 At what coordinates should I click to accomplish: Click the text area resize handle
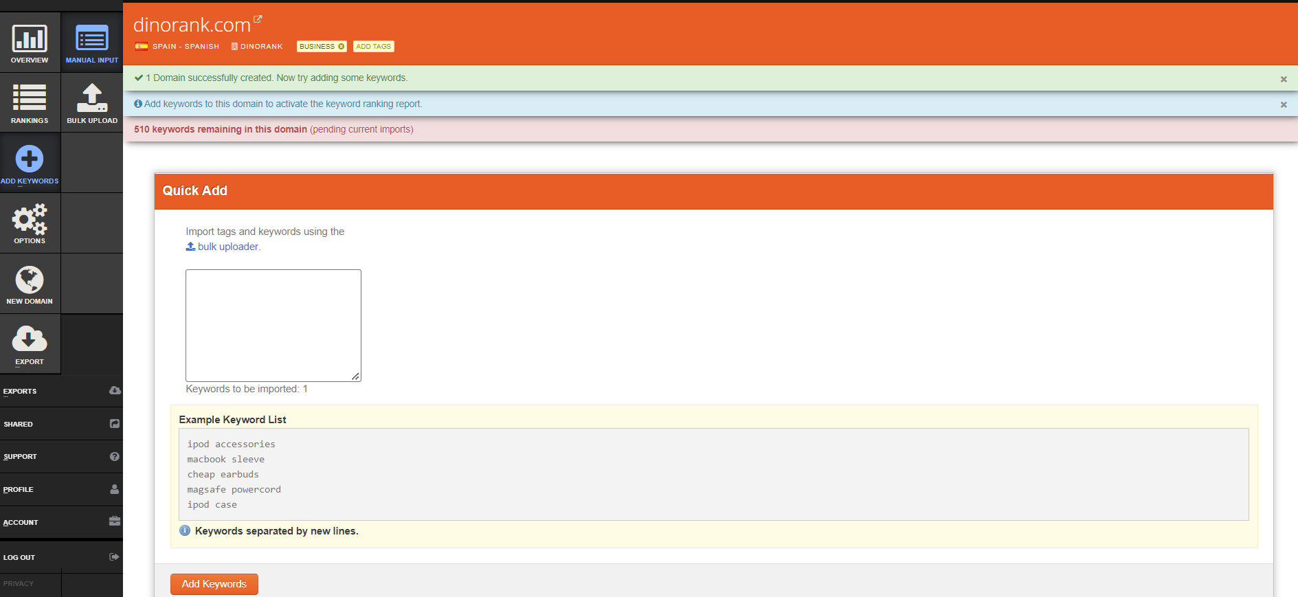pos(356,376)
